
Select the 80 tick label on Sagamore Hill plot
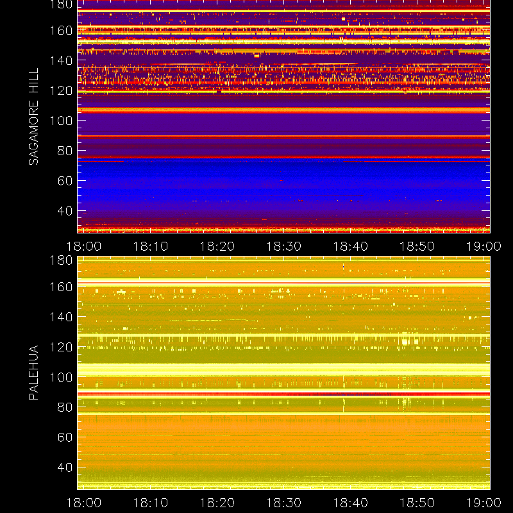pos(65,151)
